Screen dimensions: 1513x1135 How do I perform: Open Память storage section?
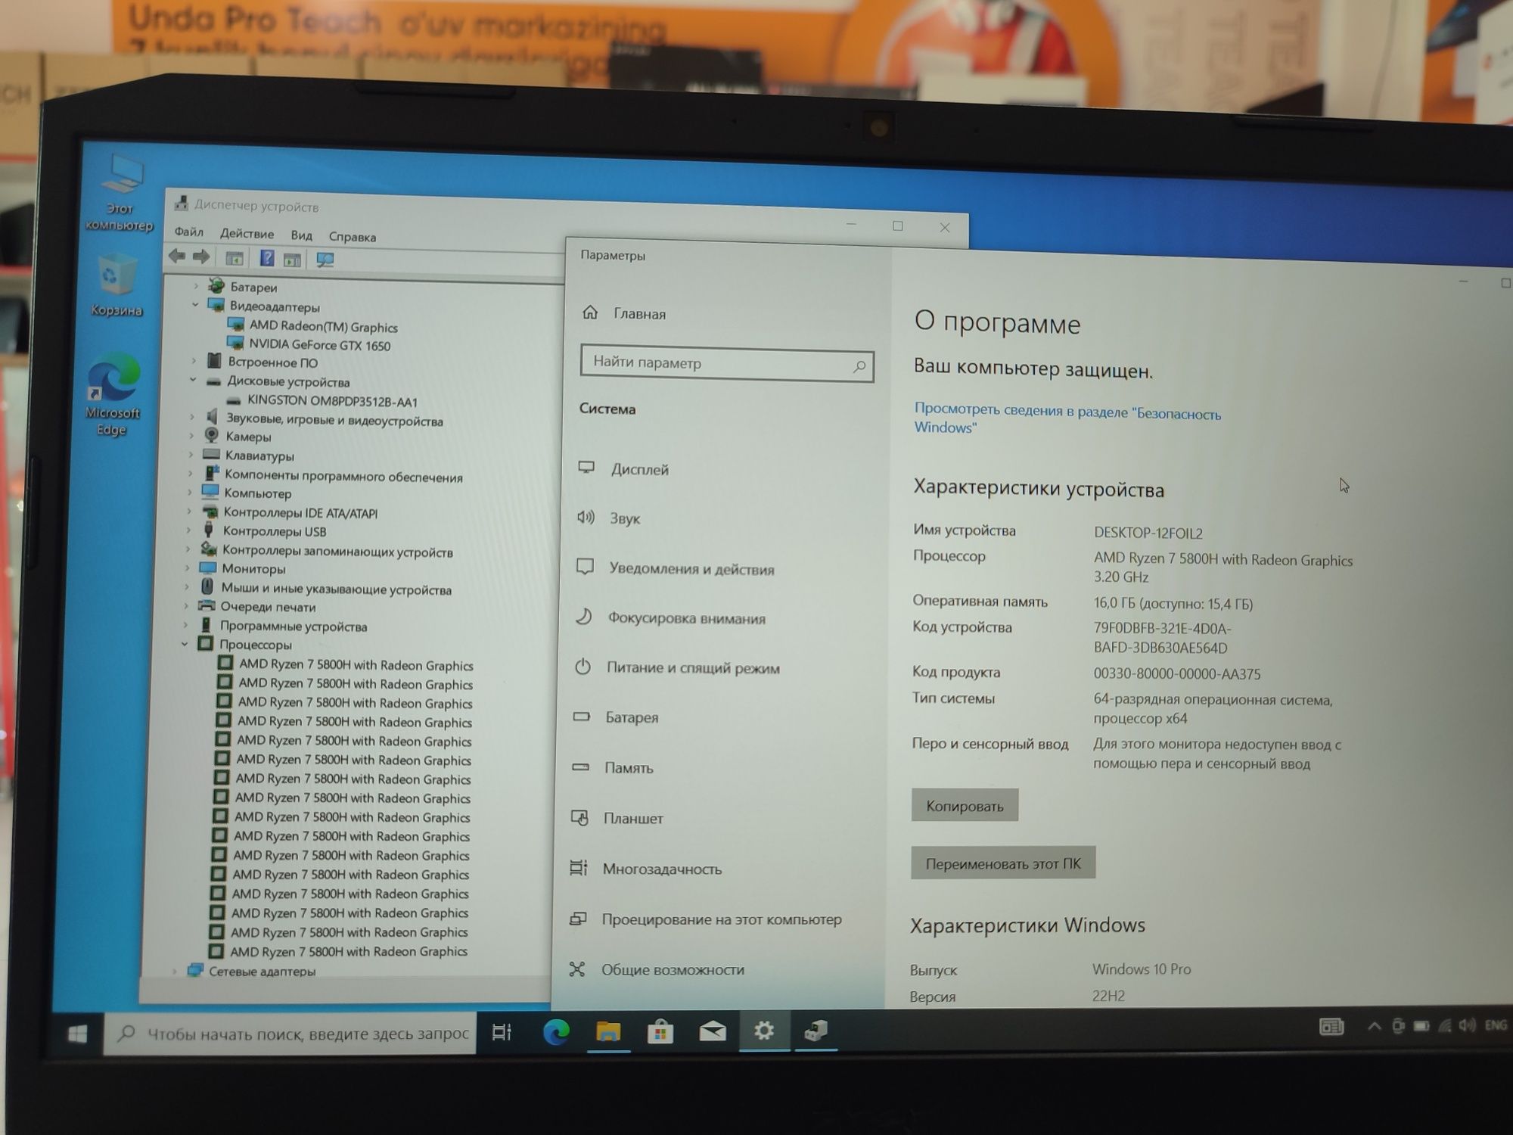612,767
